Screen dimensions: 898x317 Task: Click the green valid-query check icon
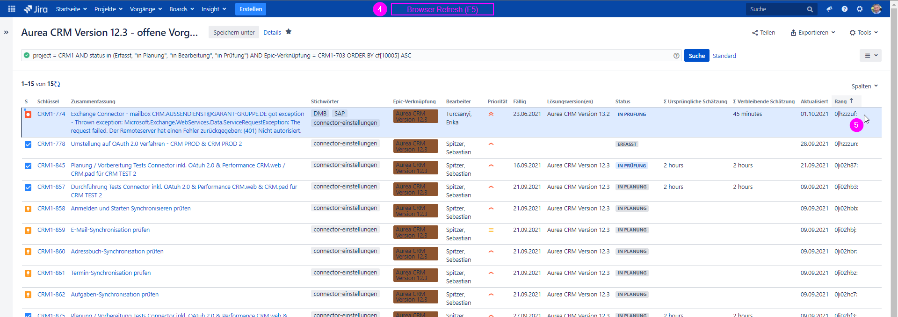[x=27, y=55]
